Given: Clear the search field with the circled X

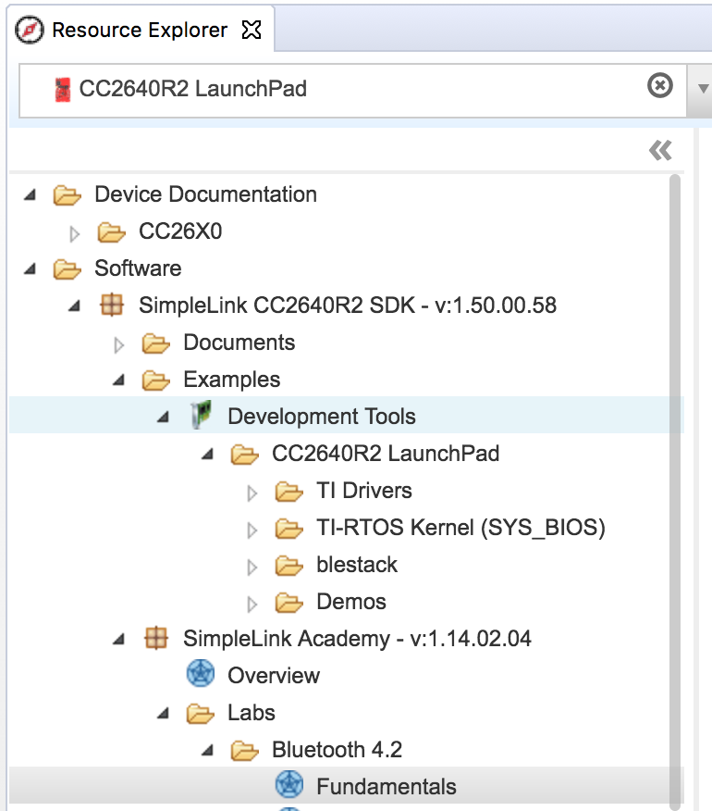Looking at the screenshot, I should (x=659, y=86).
